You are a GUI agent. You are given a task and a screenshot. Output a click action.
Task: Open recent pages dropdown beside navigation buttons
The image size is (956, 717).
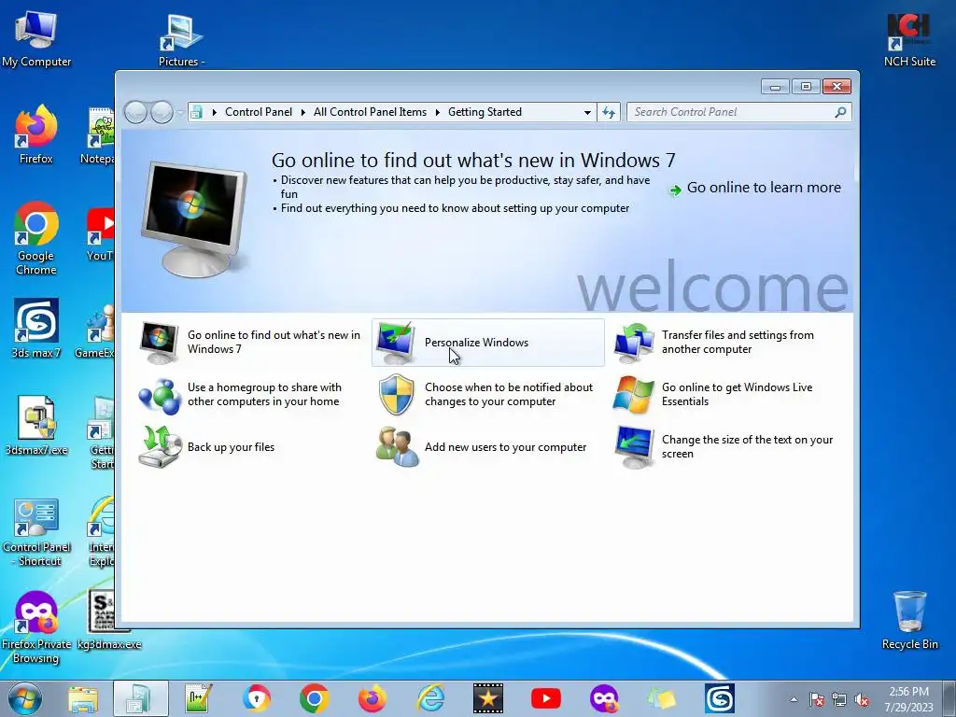coord(180,112)
